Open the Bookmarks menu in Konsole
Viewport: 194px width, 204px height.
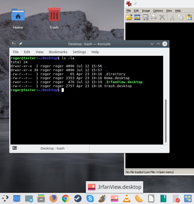pyautogui.click(x=58, y=52)
